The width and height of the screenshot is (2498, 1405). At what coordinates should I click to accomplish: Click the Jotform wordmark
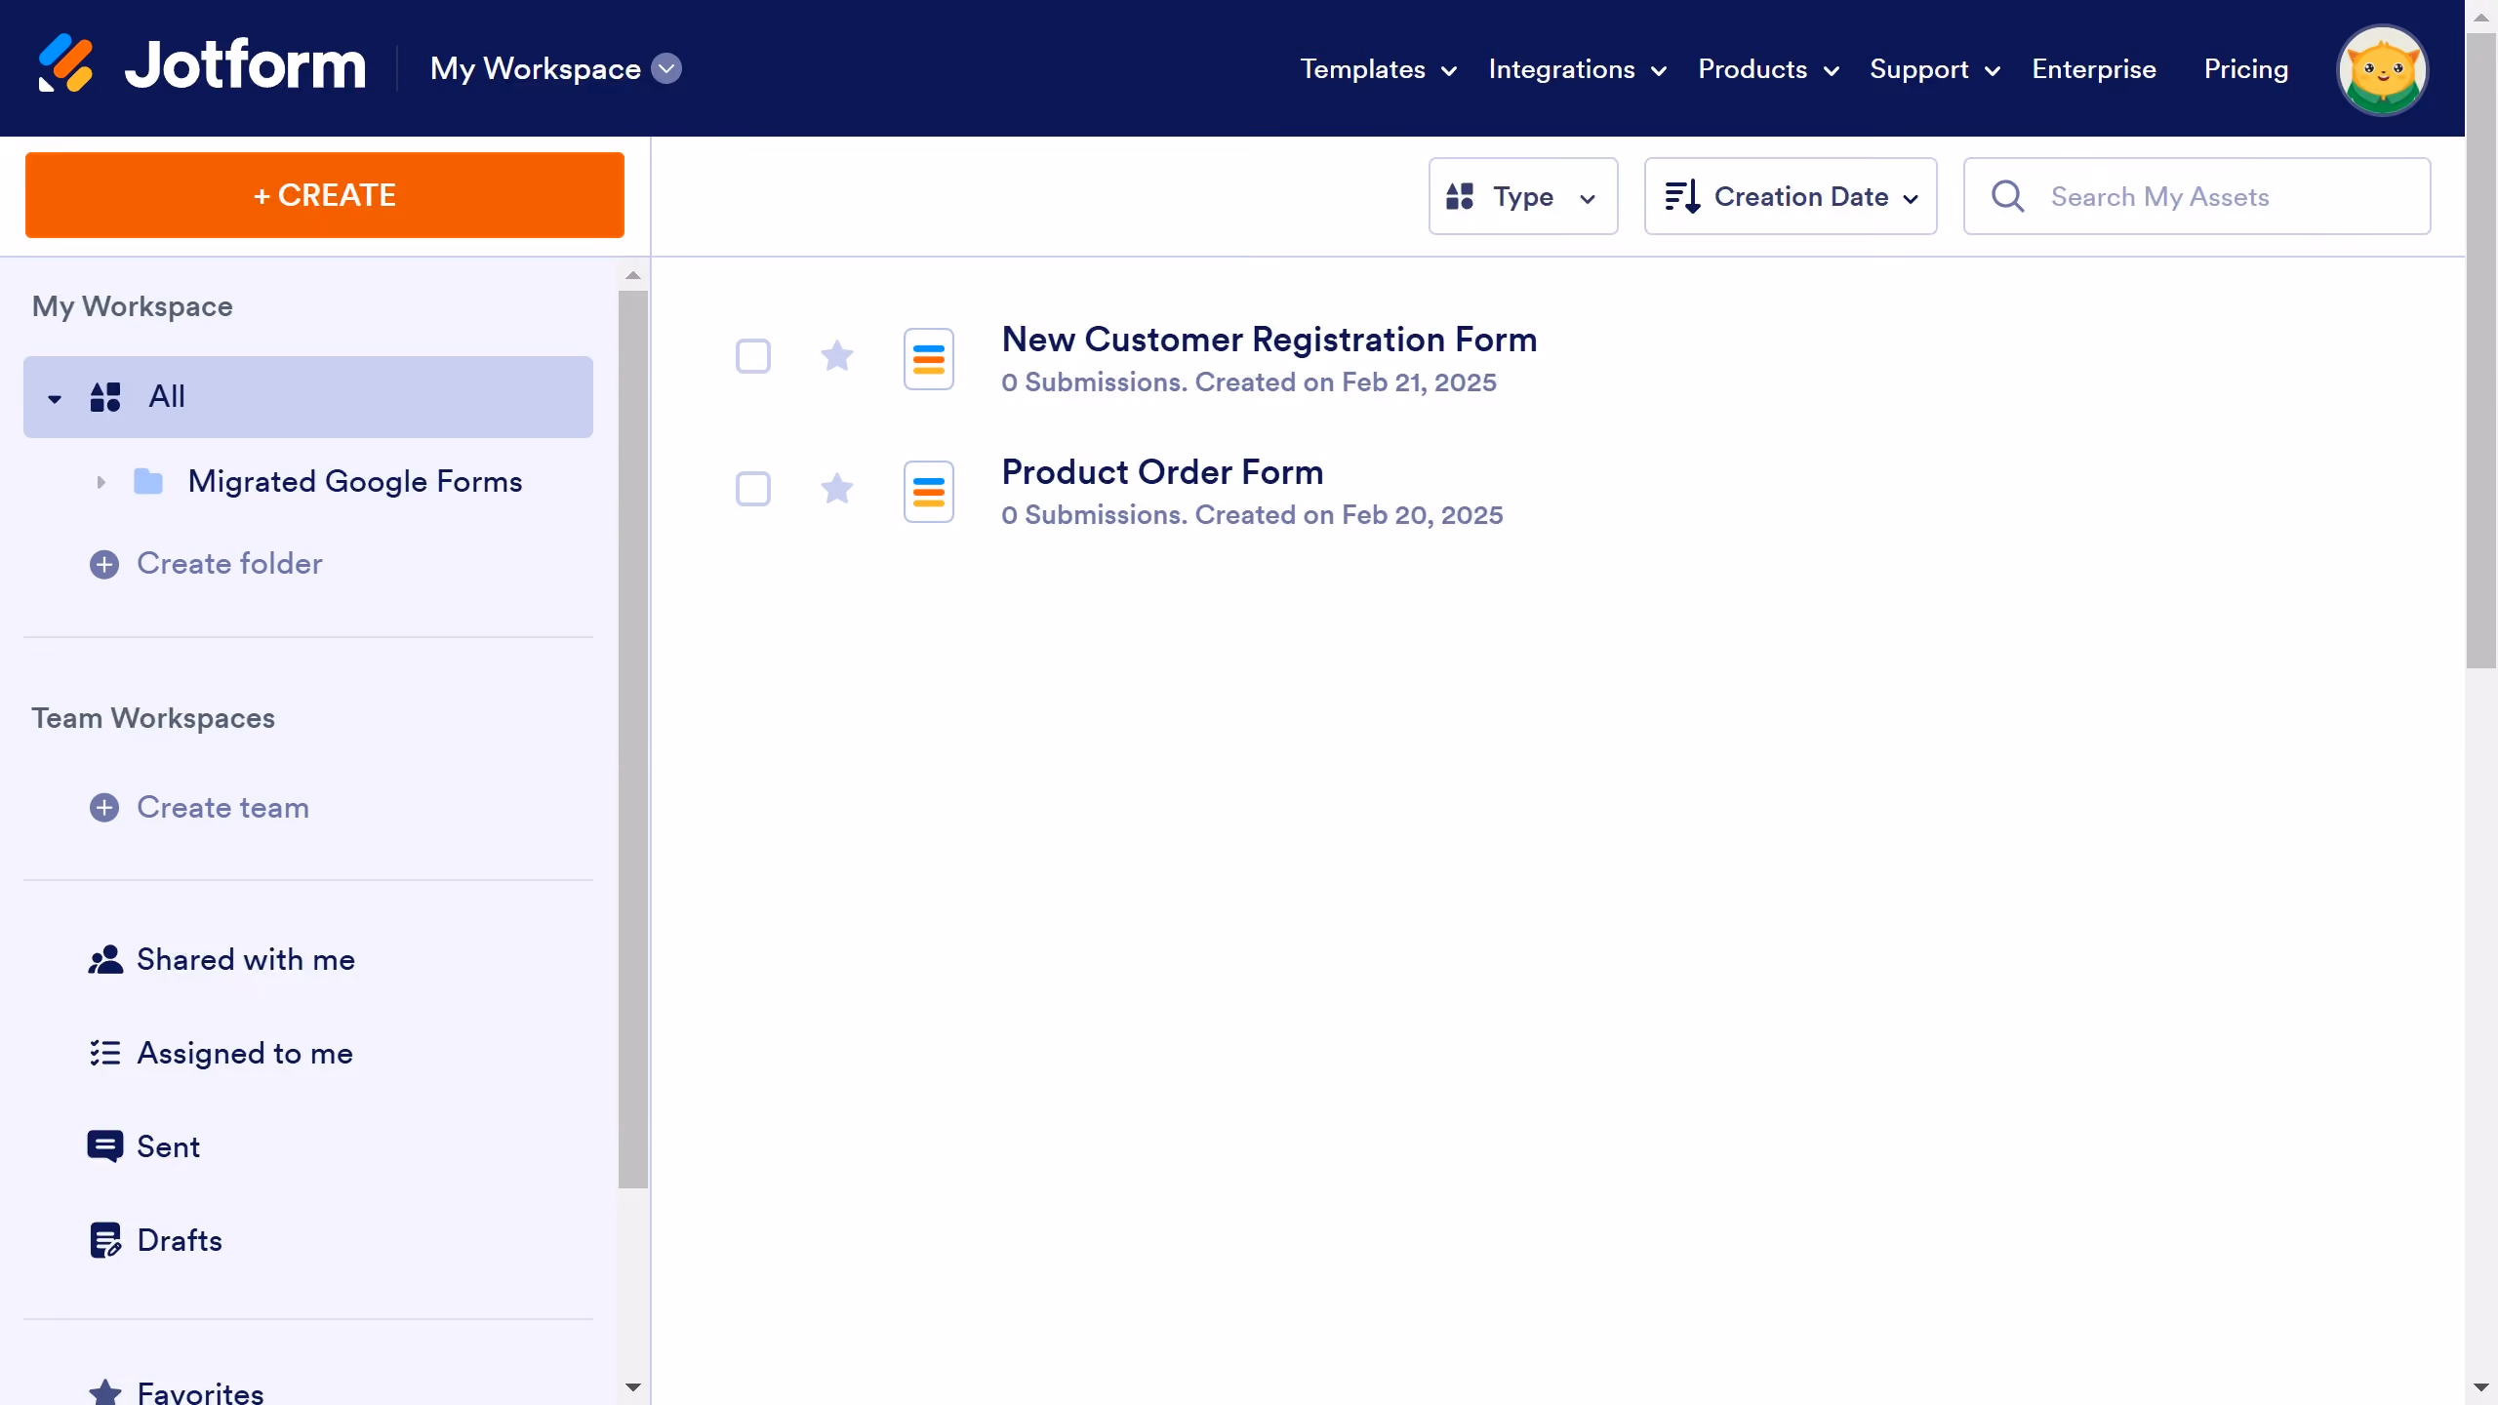(246, 64)
